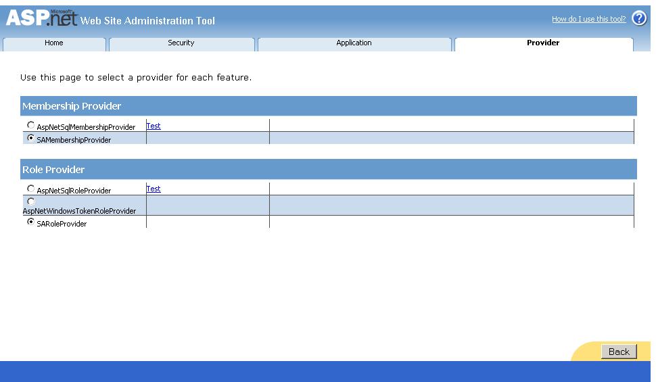
Task: Pick AspNetWindowsTokenRoleProvider radio button
Action: click(30, 201)
